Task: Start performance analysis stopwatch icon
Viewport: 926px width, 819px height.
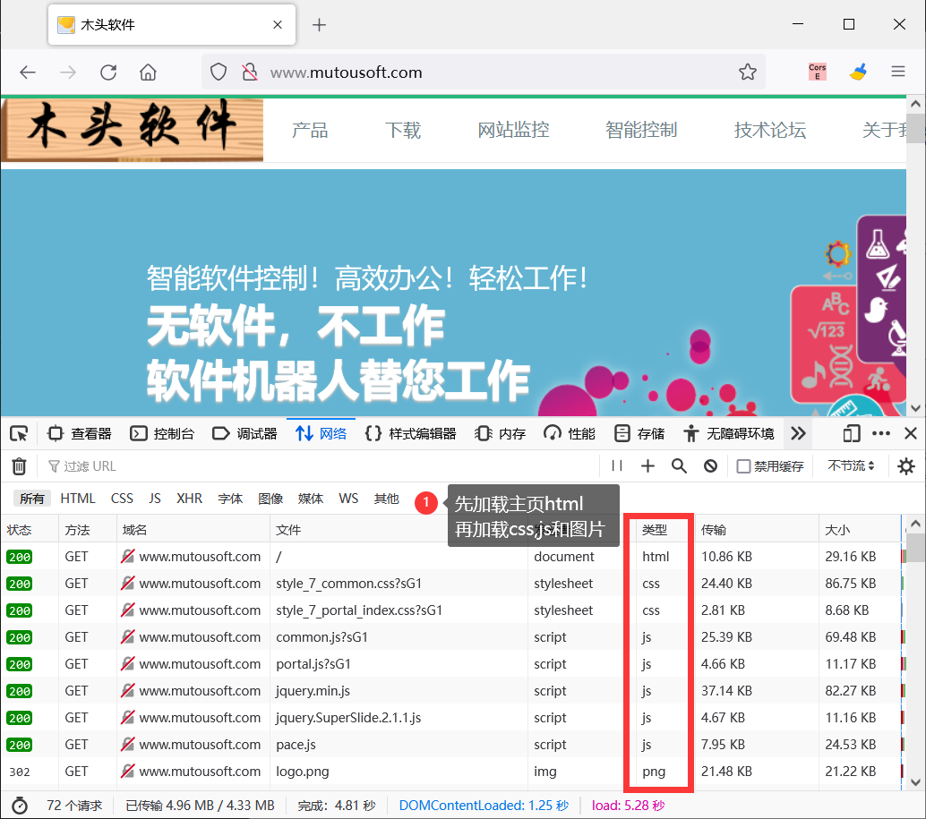Action: pos(20,806)
